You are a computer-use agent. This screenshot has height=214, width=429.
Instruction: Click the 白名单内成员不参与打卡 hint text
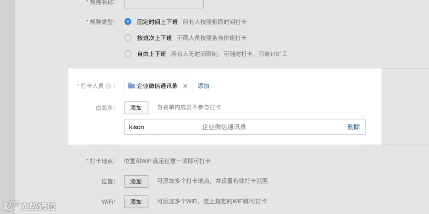pyautogui.click(x=189, y=107)
